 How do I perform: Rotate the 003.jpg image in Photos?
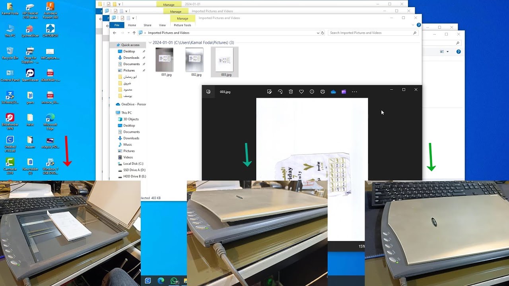coord(280,92)
